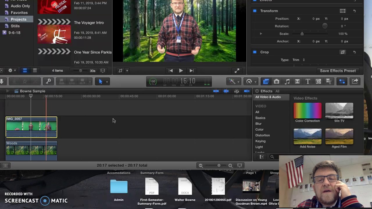Image resolution: width=372 pixels, height=209 pixels.
Task: Turn the Rotation dial
Action: (325, 26)
